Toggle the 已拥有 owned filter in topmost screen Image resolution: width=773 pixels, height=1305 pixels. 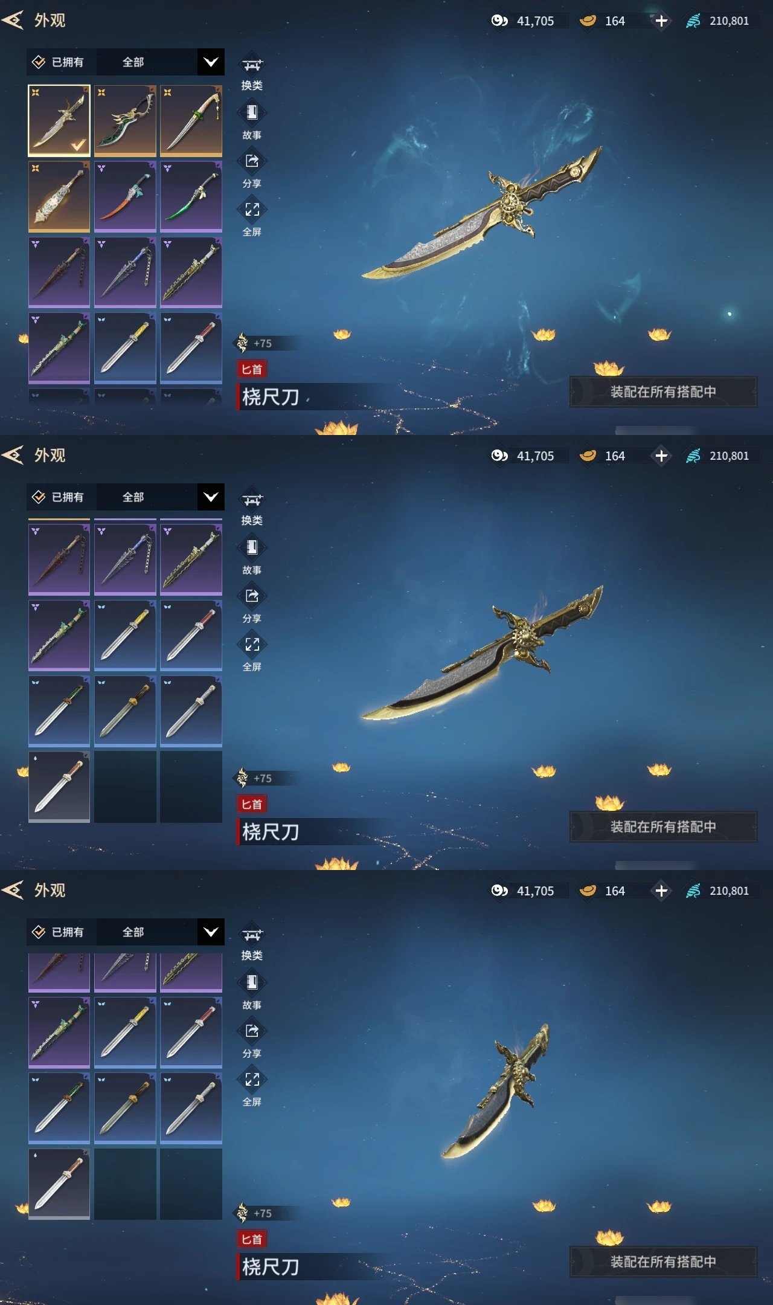tap(59, 62)
